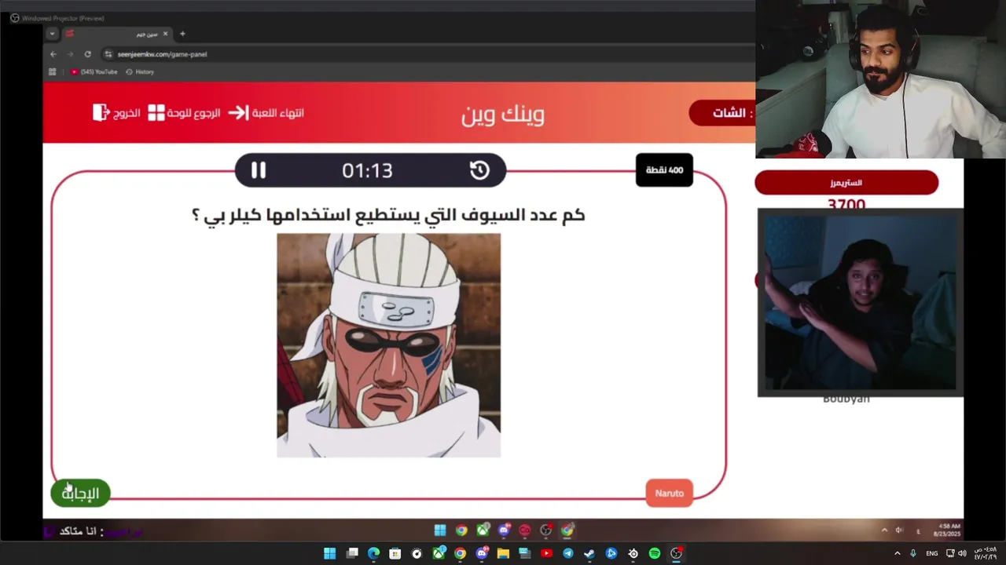Open OBS Studio on the bottom taskbar
1006x565 pixels.
tap(676, 553)
